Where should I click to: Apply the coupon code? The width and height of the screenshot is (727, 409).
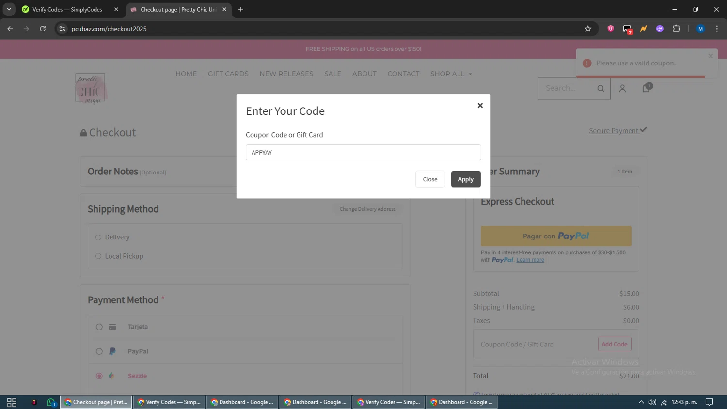point(466,179)
